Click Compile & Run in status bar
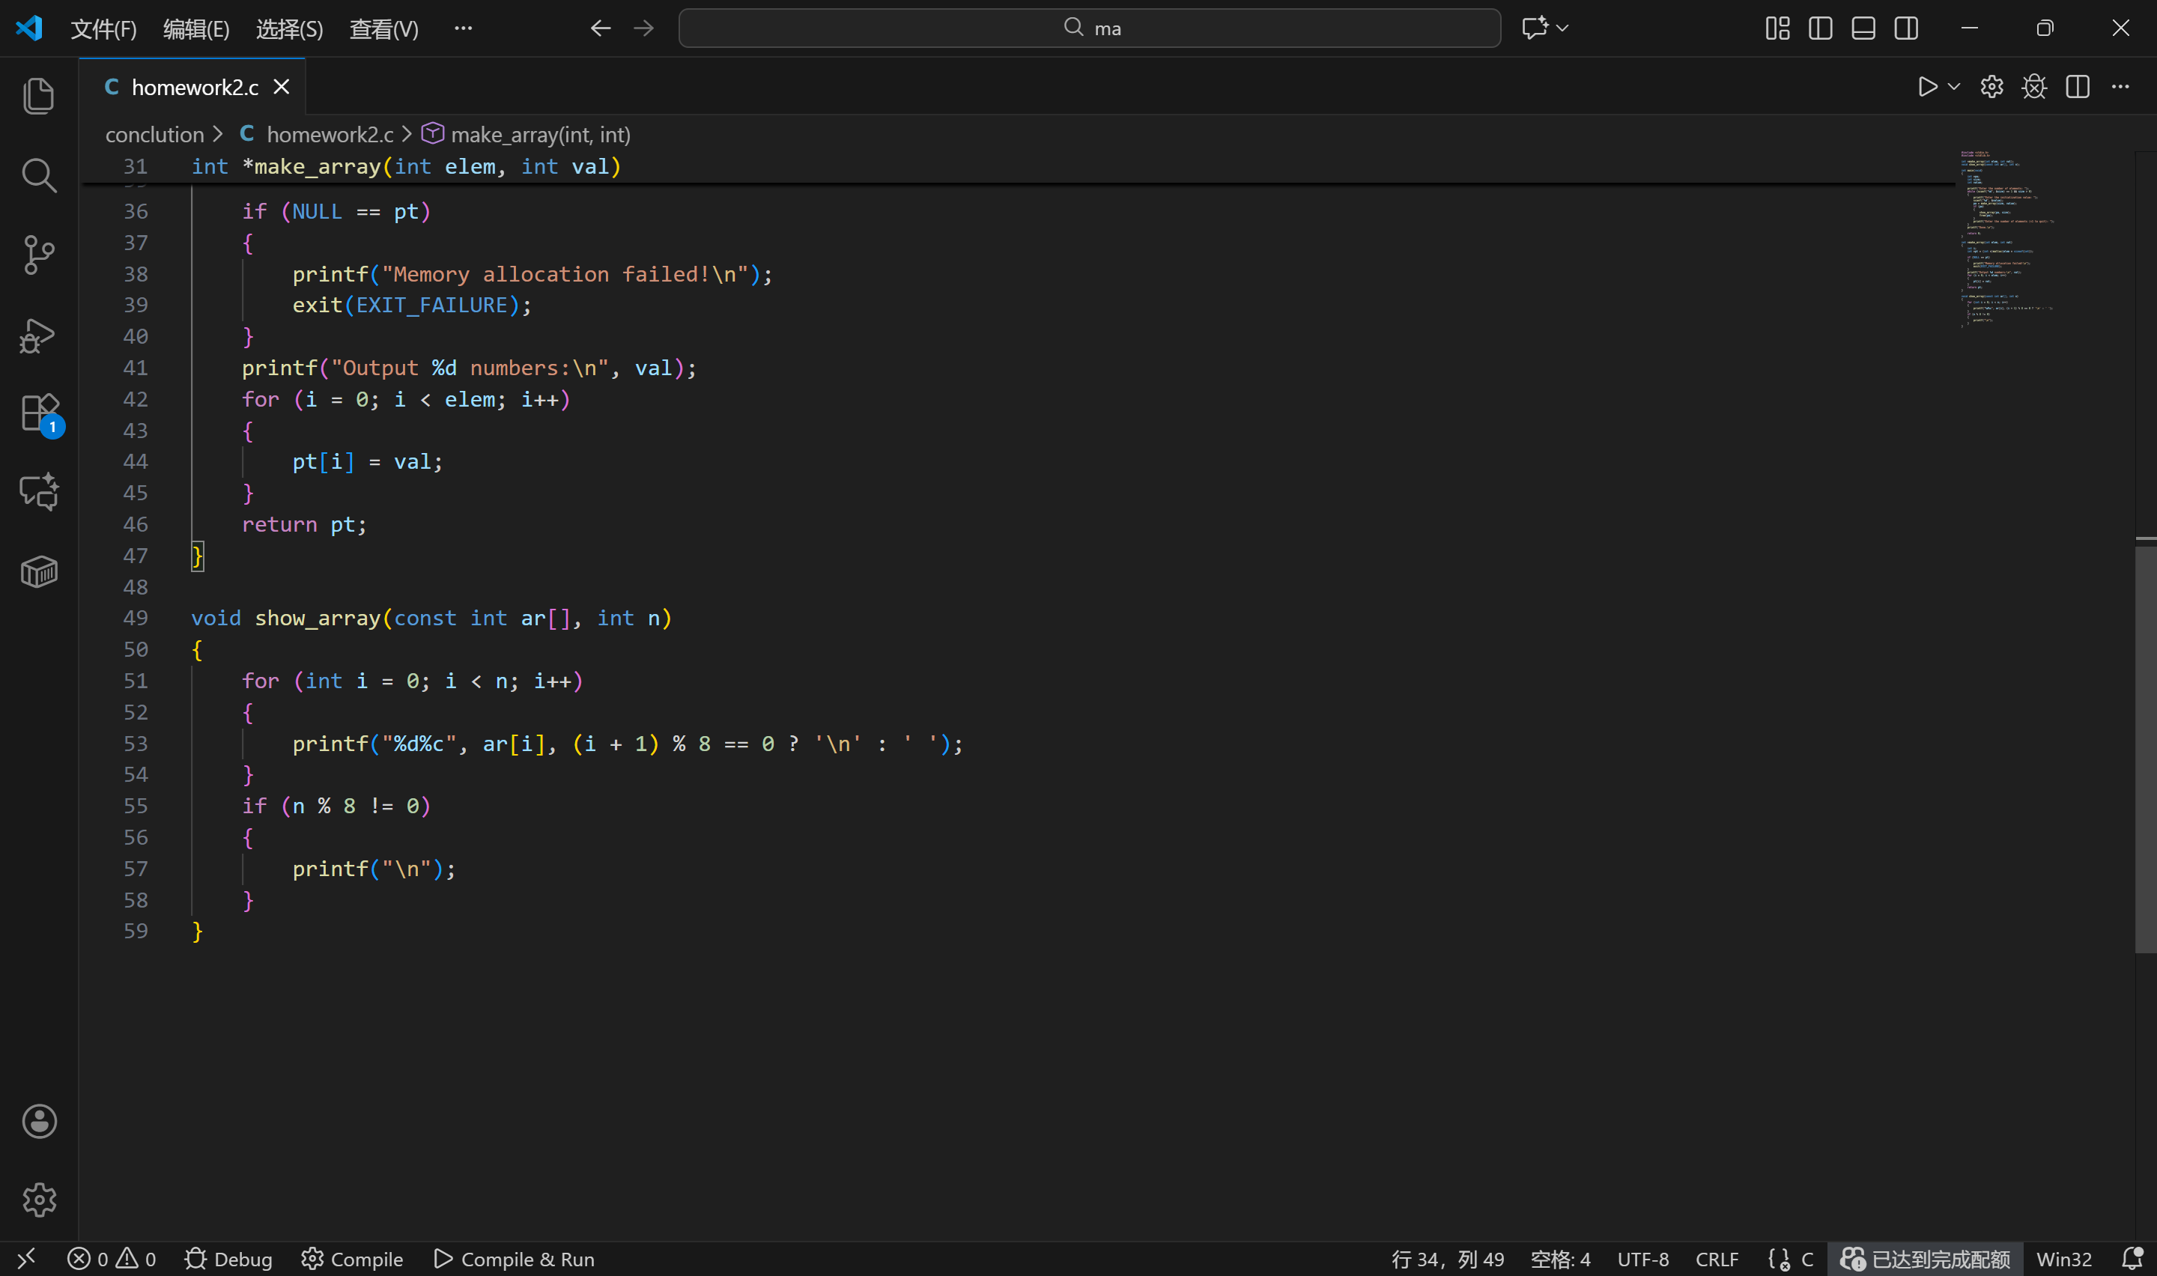2157x1276 pixels. pyautogui.click(x=514, y=1259)
